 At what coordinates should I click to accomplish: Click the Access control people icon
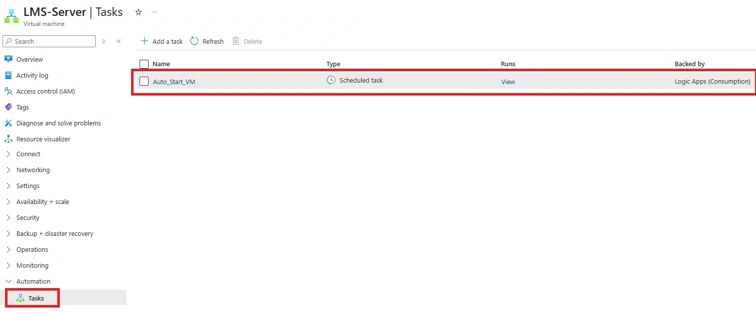pyautogui.click(x=8, y=91)
